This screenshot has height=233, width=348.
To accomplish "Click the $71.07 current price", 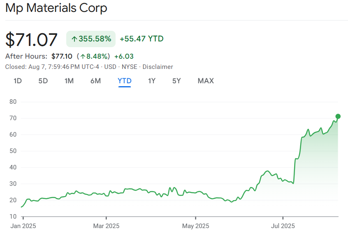I will click(32, 39).
